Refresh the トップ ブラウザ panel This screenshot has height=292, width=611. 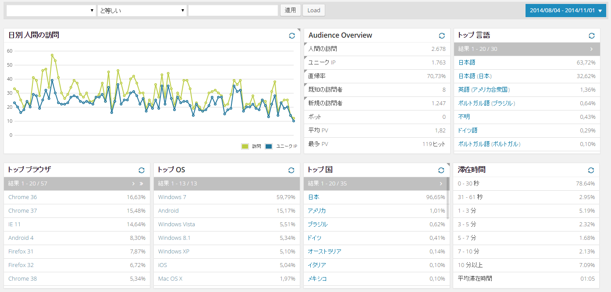pos(142,170)
